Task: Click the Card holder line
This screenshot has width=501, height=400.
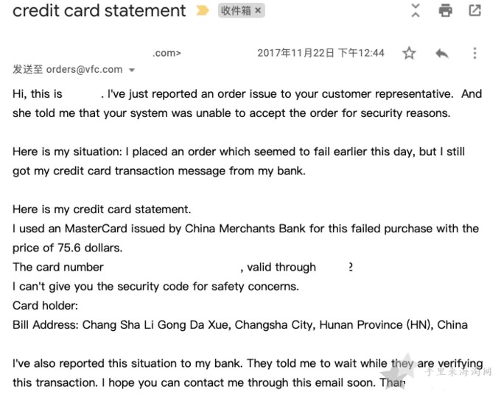Action: [45, 306]
